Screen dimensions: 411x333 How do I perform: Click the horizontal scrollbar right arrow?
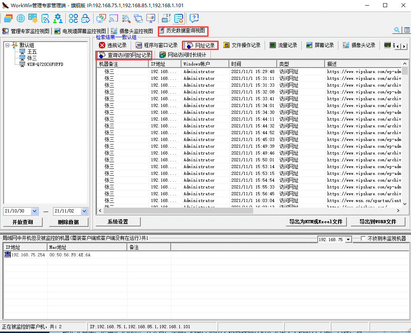click(x=398, y=210)
